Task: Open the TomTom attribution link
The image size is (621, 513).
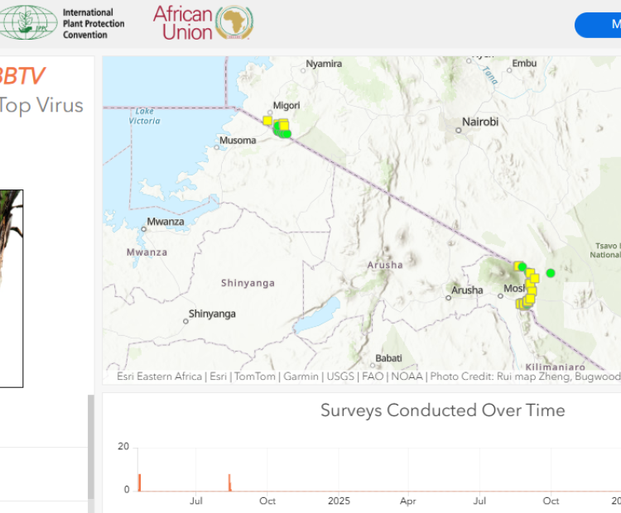Action: pos(255,376)
